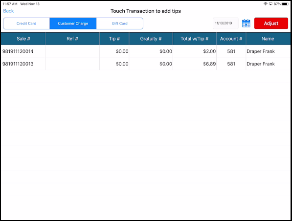Tap the Wi-Fi status icon
Screen dimensions: 292x221
[x=266, y=4]
